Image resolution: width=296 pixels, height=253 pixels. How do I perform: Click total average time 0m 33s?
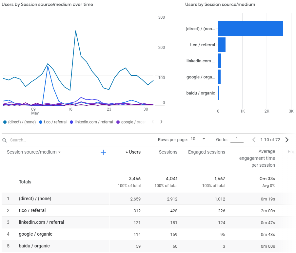267,179
